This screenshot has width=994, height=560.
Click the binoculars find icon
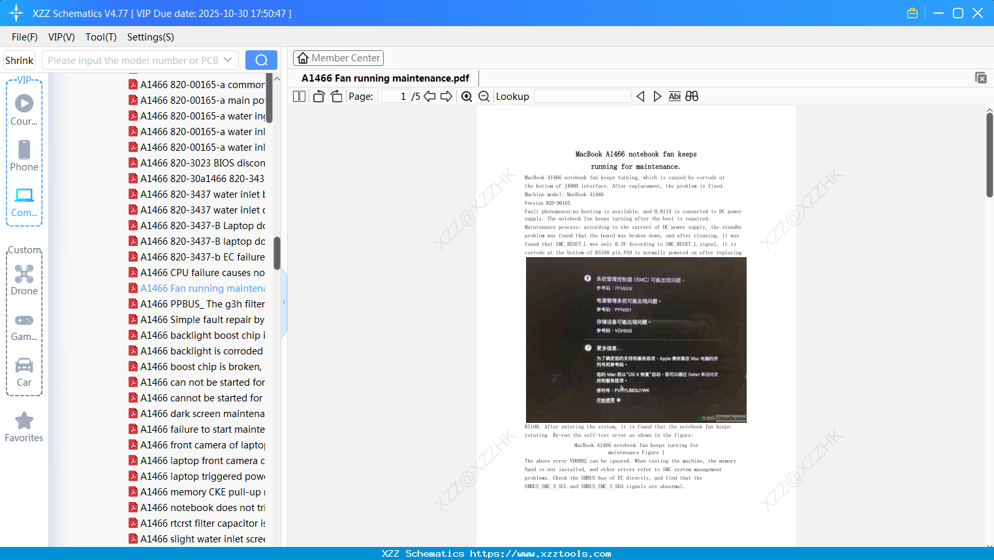coord(692,97)
